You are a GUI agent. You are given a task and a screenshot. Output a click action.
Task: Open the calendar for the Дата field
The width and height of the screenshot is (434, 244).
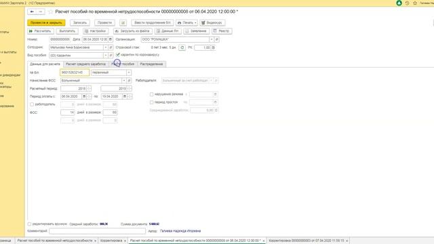(111, 39)
